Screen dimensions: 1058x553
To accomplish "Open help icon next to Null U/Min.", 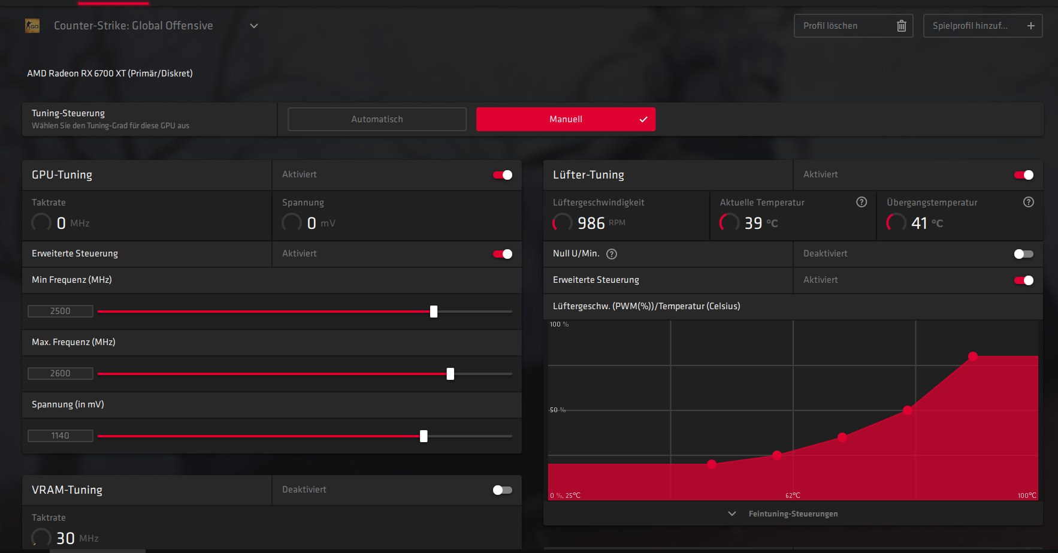I will (612, 254).
